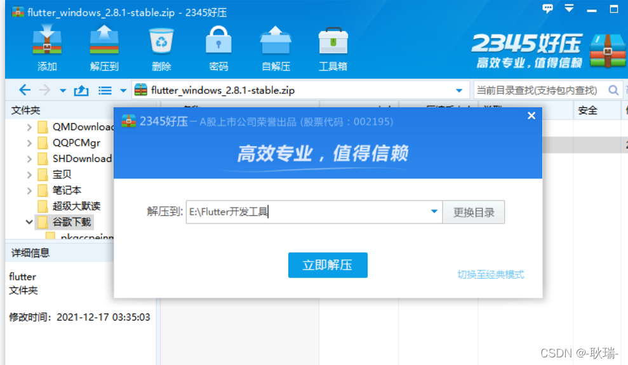628x365 pixels.
Task: Close the 2345好压 extract dialog
Action: 531,116
